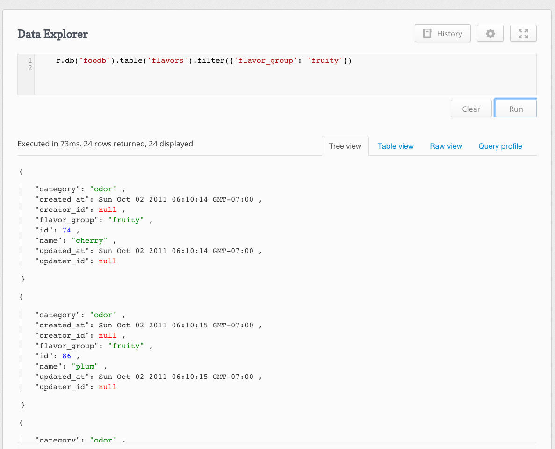This screenshot has height=449, width=555.
Task: Open the query History panel
Action: click(442, 33)
